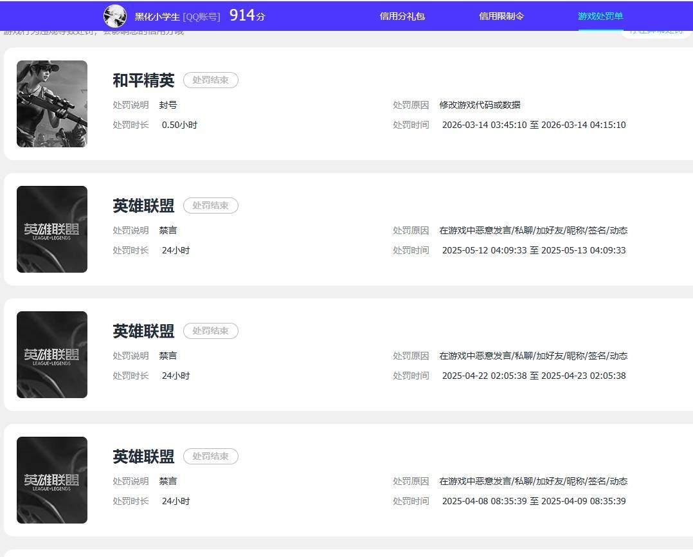The image size is (693, 557).
Task: Click the 英雄联盟 title in the 2025-04-22 record
Action: click(143, 331)
